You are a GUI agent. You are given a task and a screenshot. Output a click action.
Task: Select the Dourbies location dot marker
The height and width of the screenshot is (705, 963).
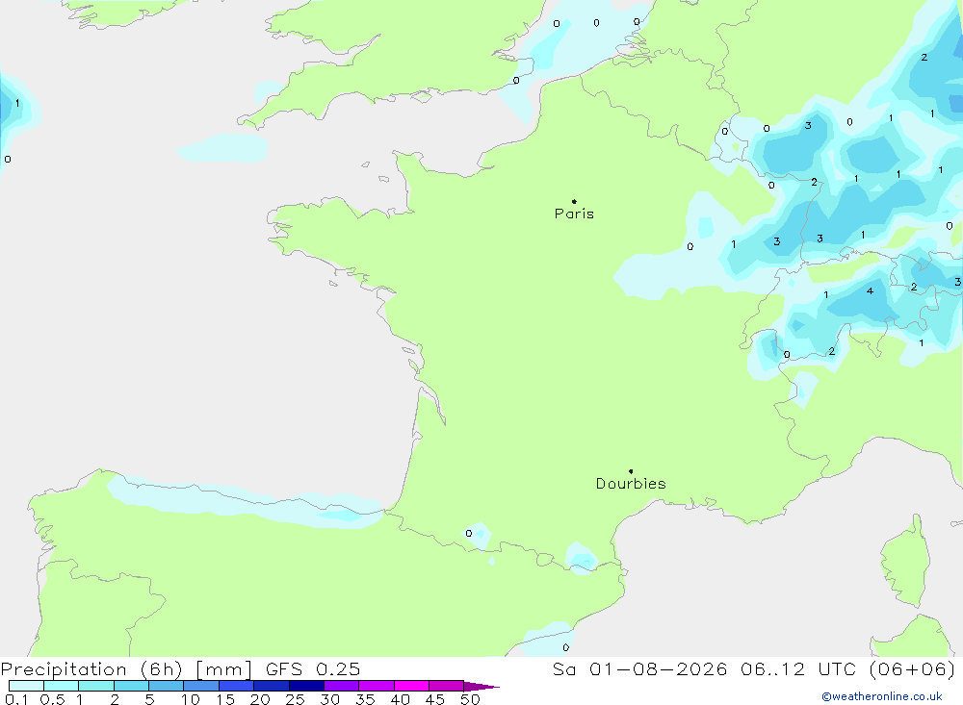631,471
